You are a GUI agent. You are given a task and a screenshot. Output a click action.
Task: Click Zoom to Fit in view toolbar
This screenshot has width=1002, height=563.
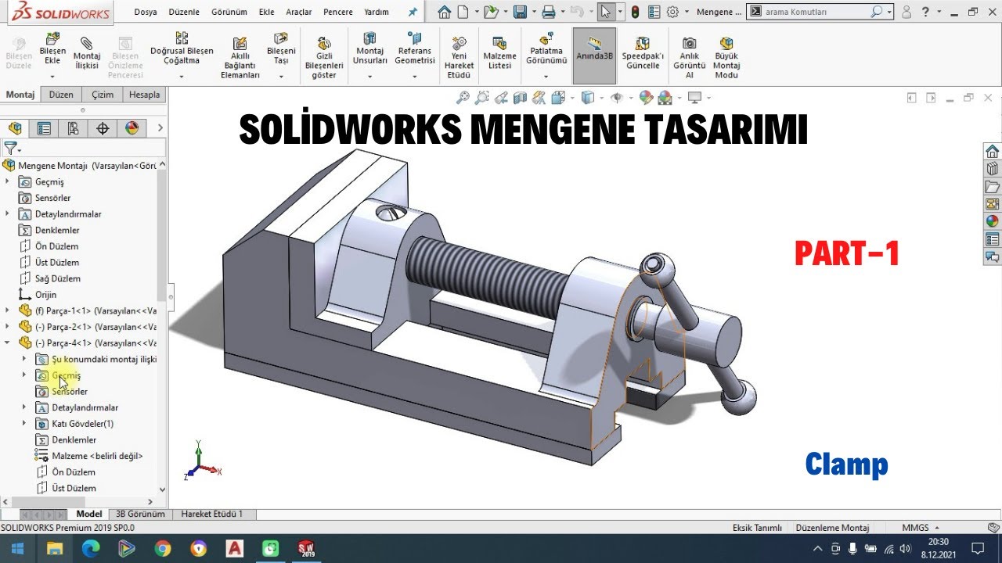(x=463, y=98)
